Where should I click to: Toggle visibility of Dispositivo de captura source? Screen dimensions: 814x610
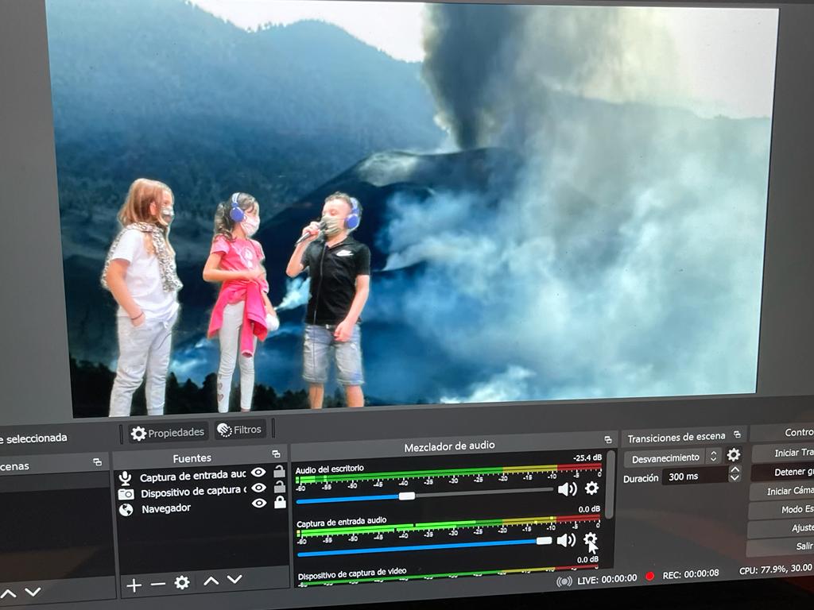[x=258, y=488]
